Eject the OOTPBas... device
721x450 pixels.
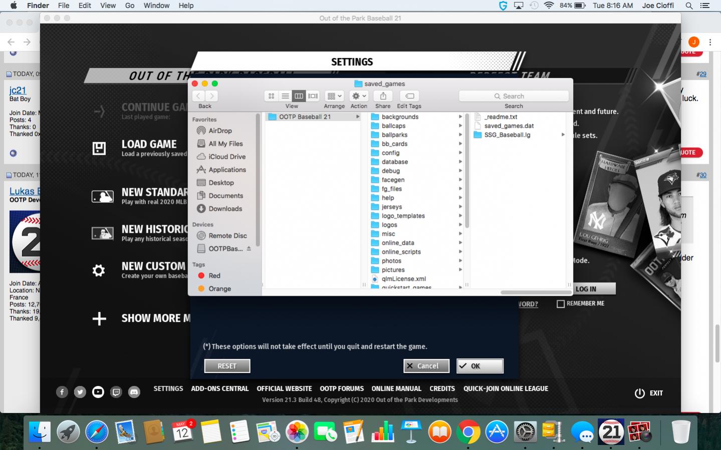[x=249, y=248]
